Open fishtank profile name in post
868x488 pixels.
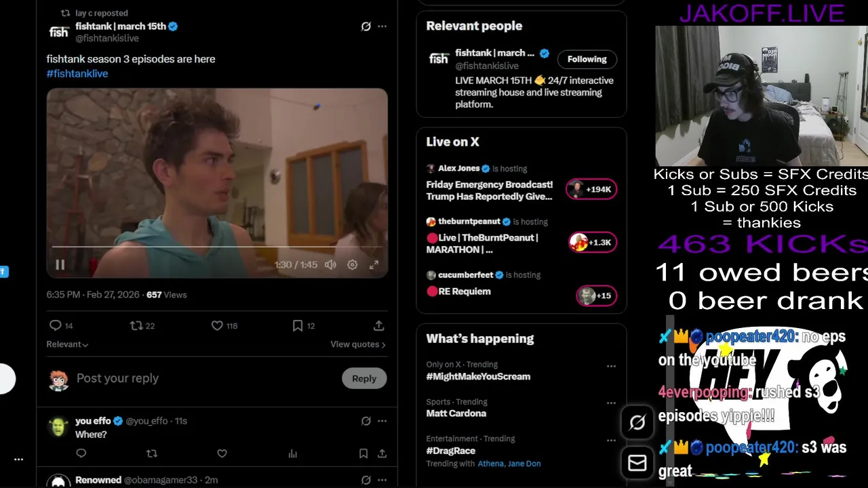coord(121,26)
